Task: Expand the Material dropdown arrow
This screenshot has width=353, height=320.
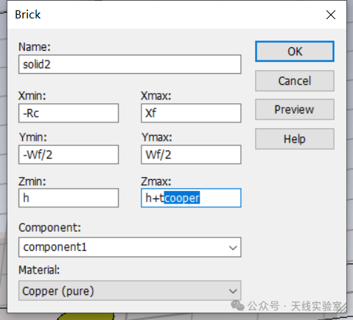Action: tap(233, 291)
